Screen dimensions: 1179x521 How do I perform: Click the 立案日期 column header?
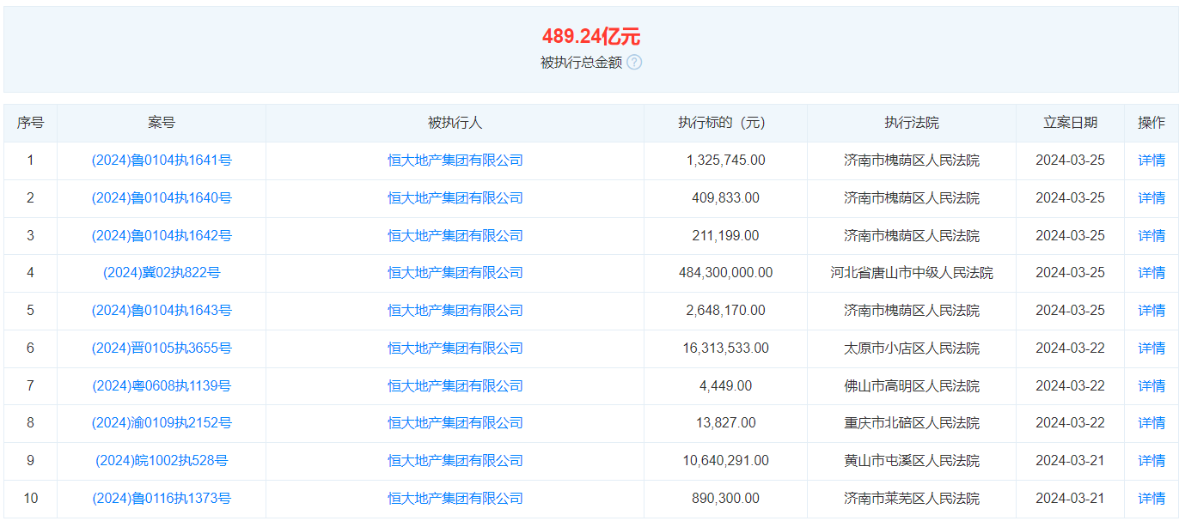pos(1070,123)
